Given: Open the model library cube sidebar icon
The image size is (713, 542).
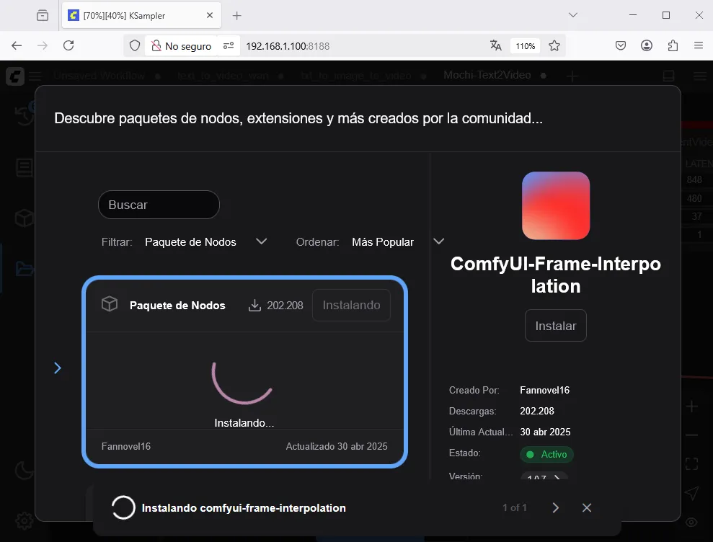Looking at the screenshot, I should click(x=24, y=218).
